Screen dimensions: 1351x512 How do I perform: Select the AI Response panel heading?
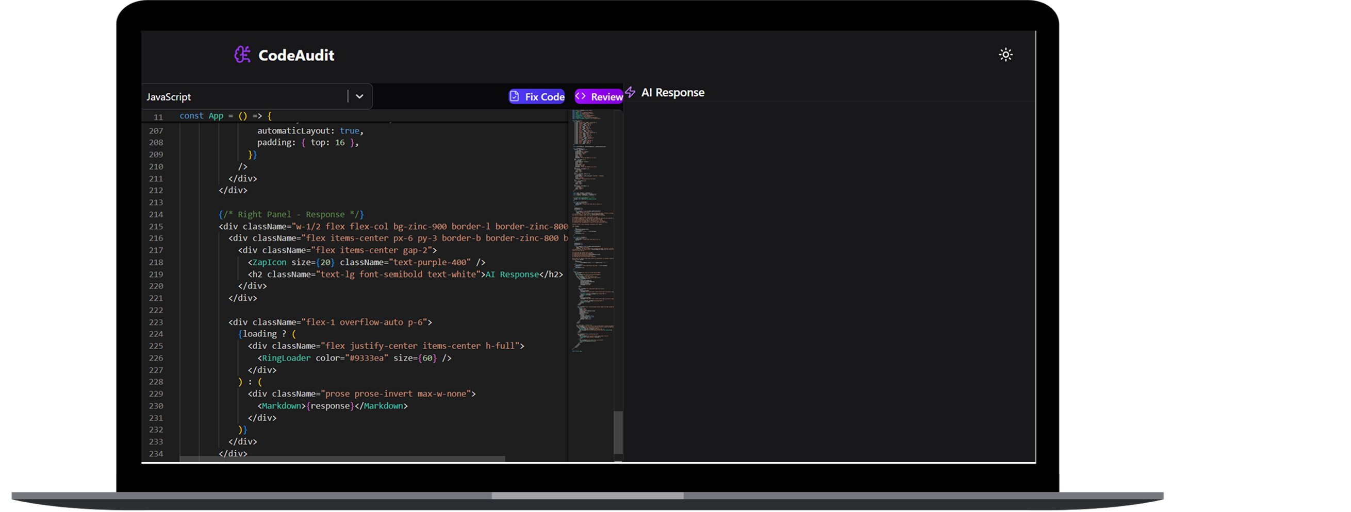(672, 93)
